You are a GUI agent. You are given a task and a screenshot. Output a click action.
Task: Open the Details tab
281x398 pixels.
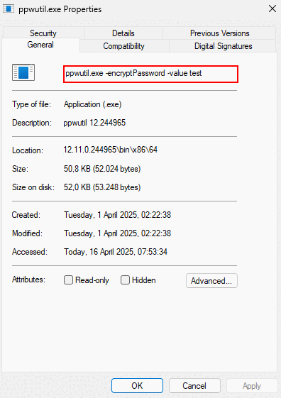point(123,33)
